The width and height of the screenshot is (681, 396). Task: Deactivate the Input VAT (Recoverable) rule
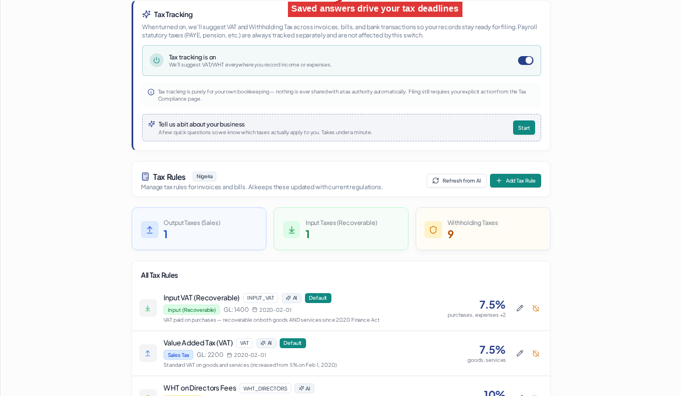(536, 308)
